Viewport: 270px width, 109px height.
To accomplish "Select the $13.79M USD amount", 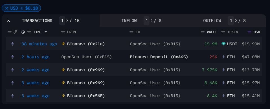I will point(251,70).
